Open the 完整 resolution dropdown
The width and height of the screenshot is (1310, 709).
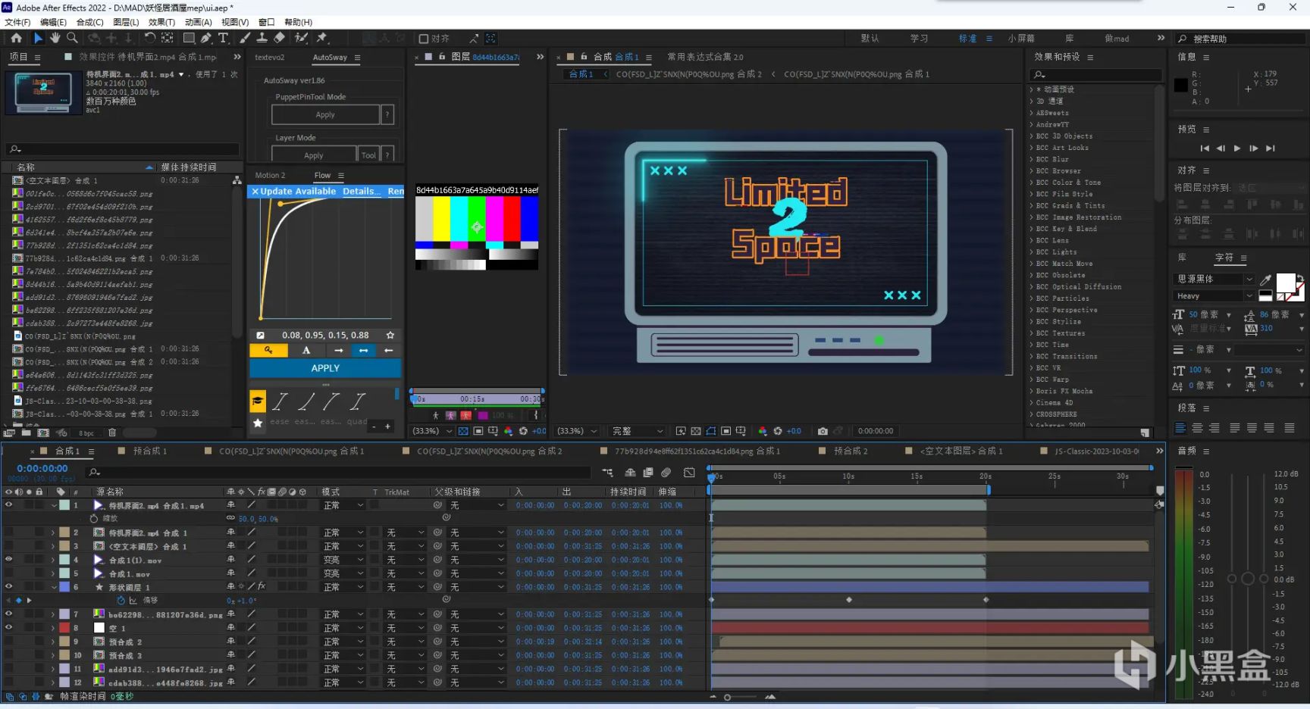pos(638,431)
